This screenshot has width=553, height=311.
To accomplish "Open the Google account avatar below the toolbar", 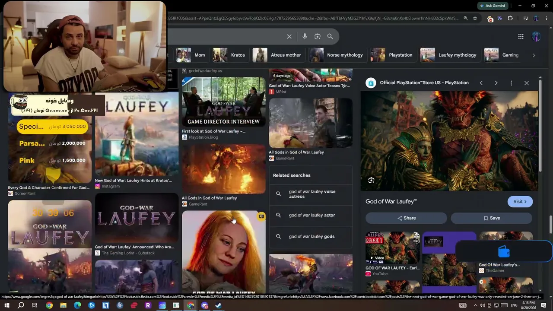I will point(536,37).
